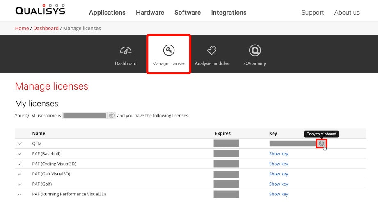
Task: Open the Analysis modules puzzle icon
Action: pyautogui.click(x=212, y=50)
